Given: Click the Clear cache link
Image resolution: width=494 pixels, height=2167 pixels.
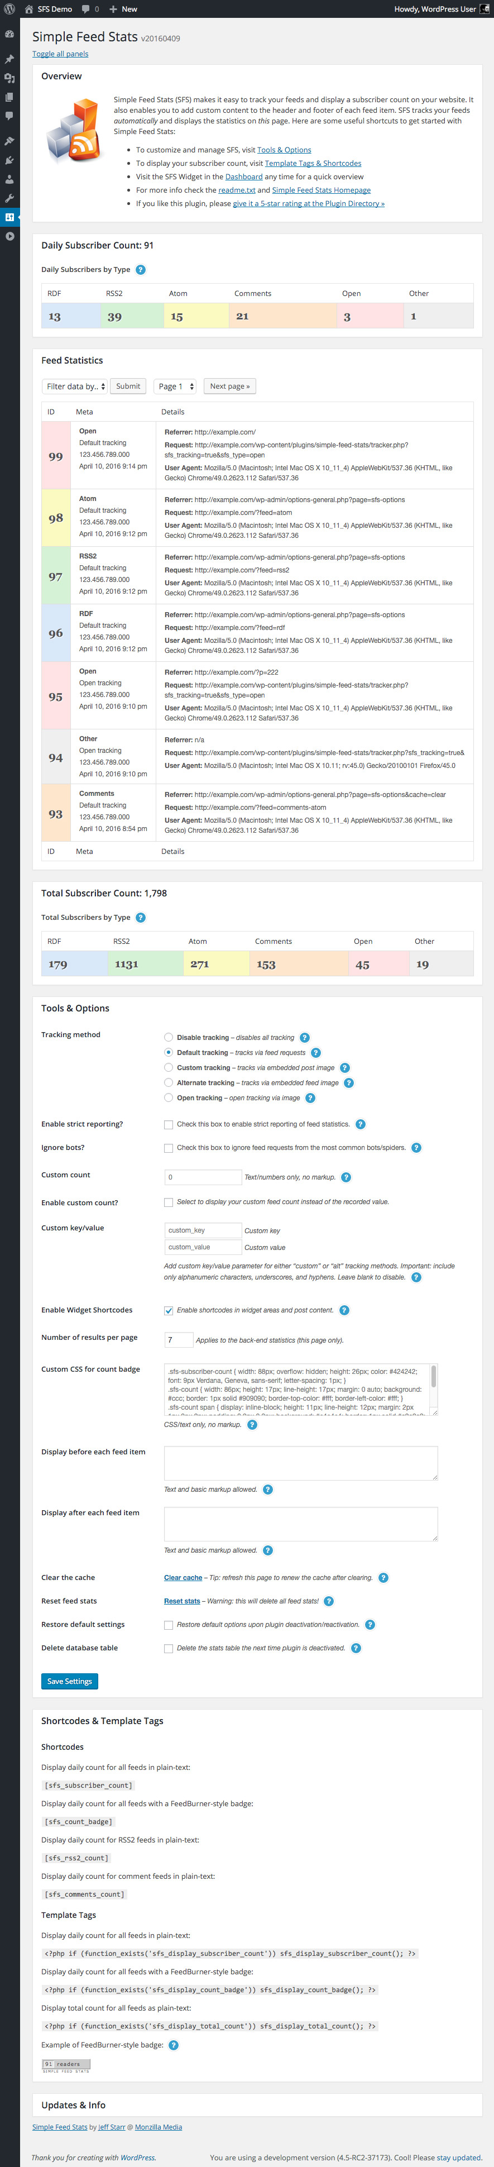Looking at the screenshot, I should pyautogui.click(x=183, y=1577).
